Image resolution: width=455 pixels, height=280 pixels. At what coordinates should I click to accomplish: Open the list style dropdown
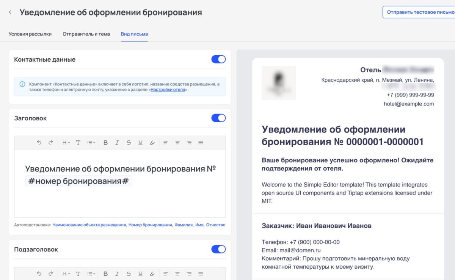pyautogui.click(x=91, y=143)
